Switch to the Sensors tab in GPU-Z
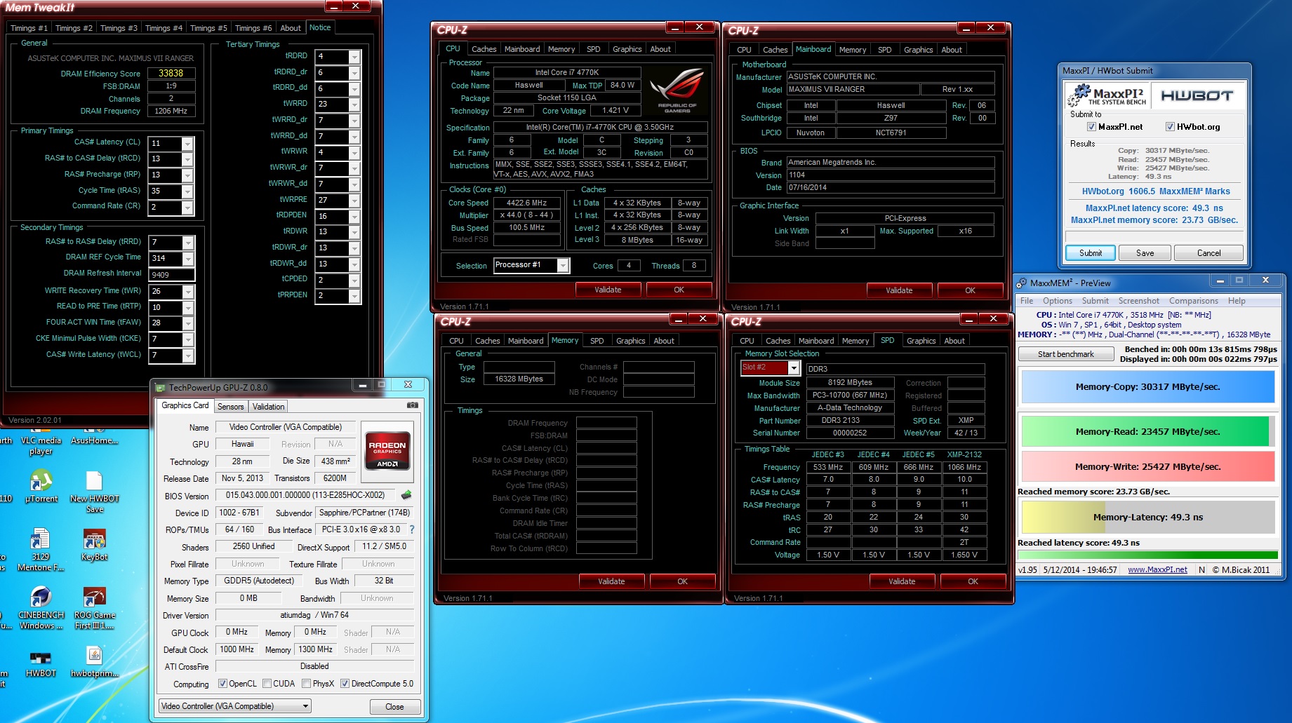 pyautogui.click(x=231, y=407)
